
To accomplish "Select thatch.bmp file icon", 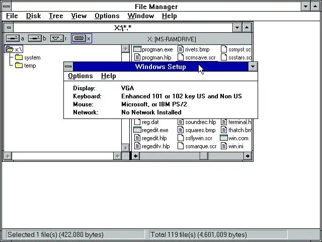I will 224,130.
